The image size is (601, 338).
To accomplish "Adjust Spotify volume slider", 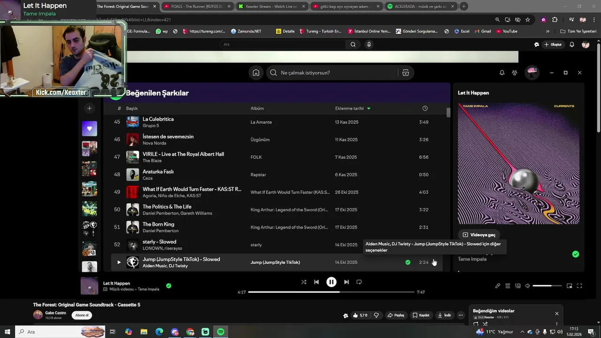I will [547, 286].
